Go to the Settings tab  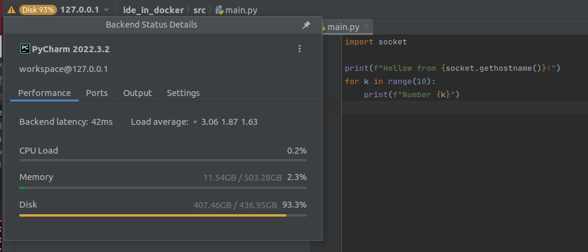click(x=183, y=93)
